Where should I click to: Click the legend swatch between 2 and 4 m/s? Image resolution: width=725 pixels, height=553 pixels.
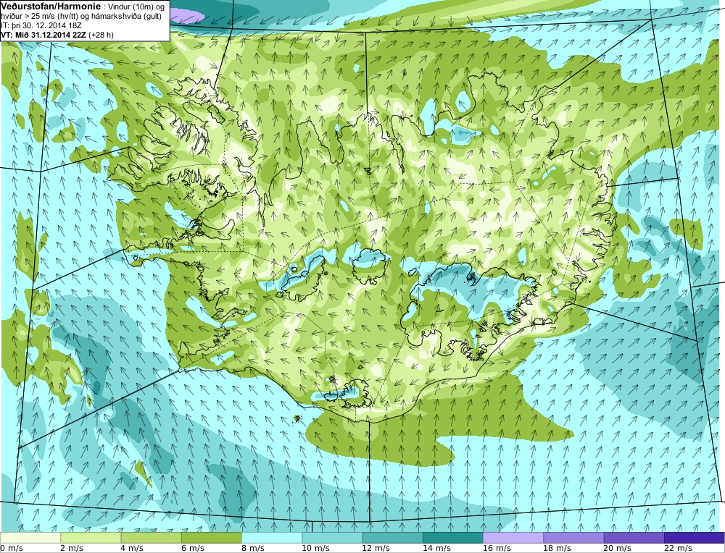[91, 538]
